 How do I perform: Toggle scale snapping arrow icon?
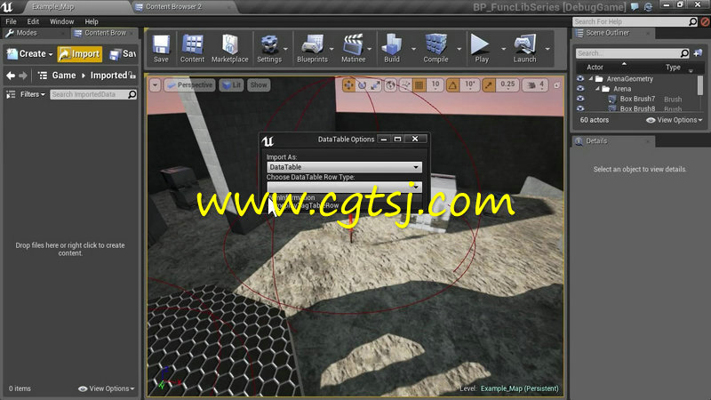point(489,84)
